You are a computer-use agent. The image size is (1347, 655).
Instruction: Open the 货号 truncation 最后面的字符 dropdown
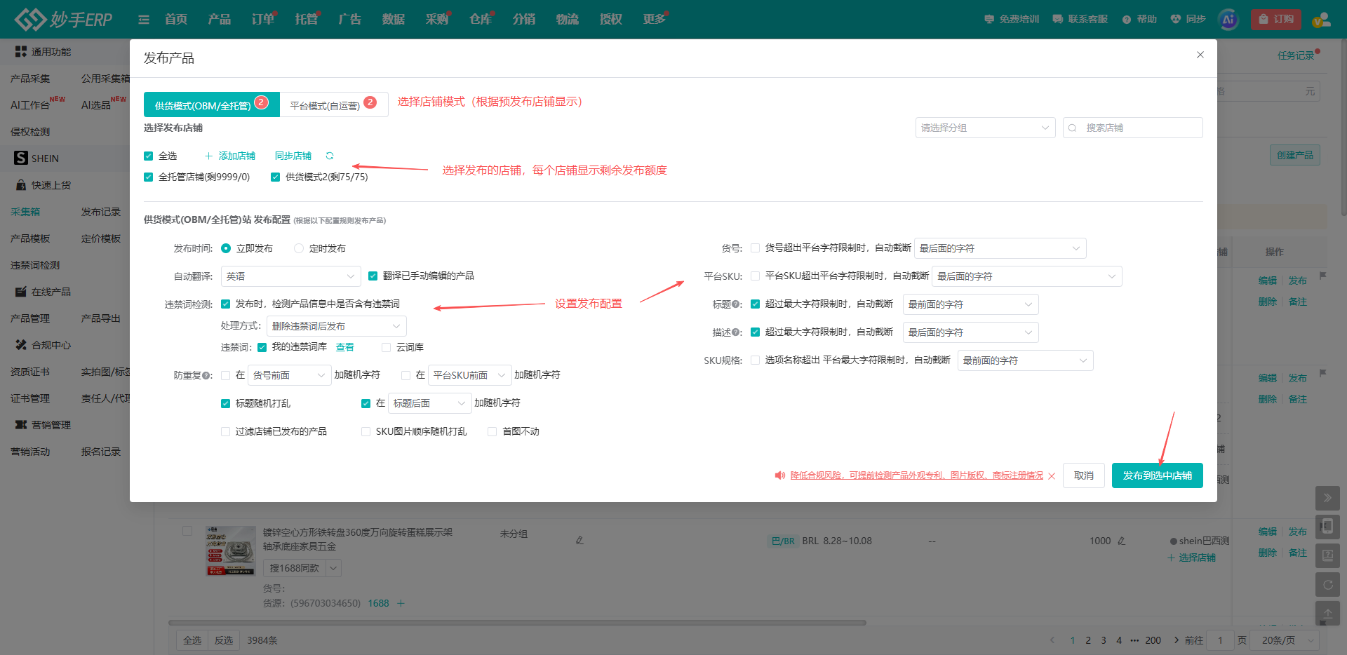tap(1000, 248)
